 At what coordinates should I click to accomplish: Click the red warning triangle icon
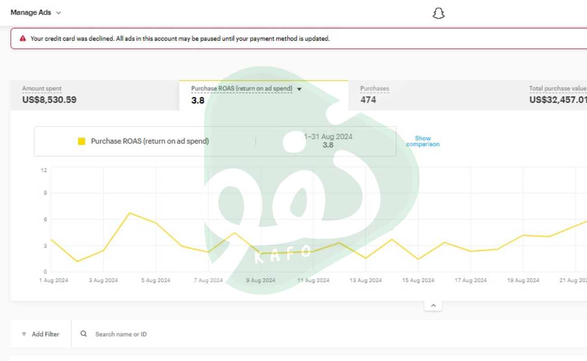23,39
